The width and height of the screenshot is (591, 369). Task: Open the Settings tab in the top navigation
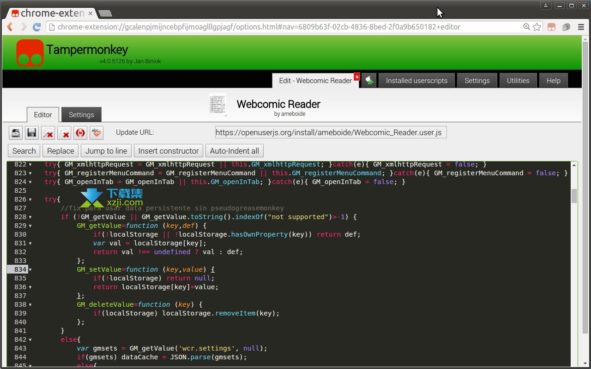477,80
